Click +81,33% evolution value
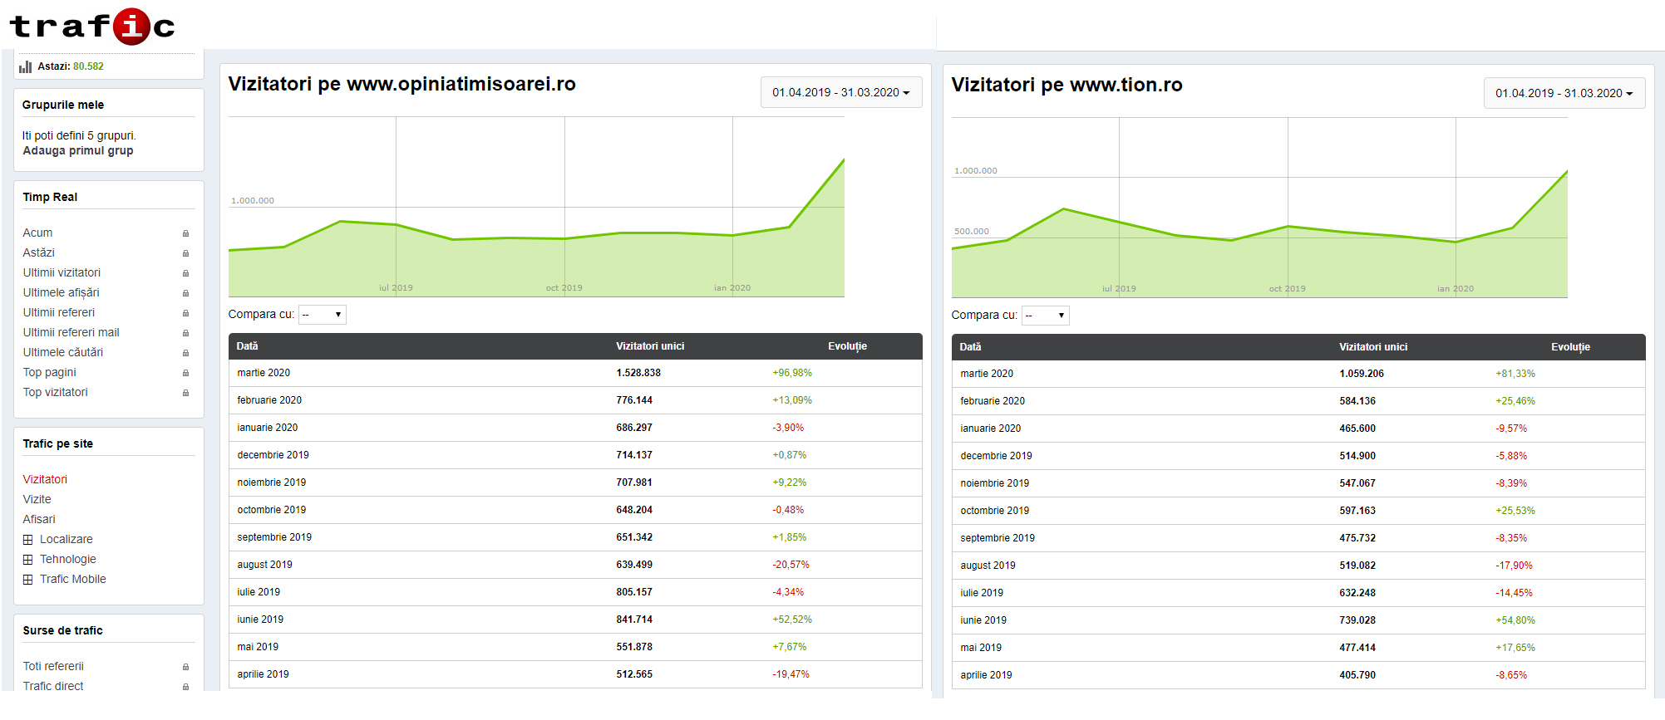This screenshot has height=720, width=1665. (1515, 374)
